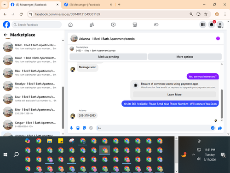This screenshot has width=230, height=173.
Task: Click the zoom magnifier icon in address bar
Action: 191,14
